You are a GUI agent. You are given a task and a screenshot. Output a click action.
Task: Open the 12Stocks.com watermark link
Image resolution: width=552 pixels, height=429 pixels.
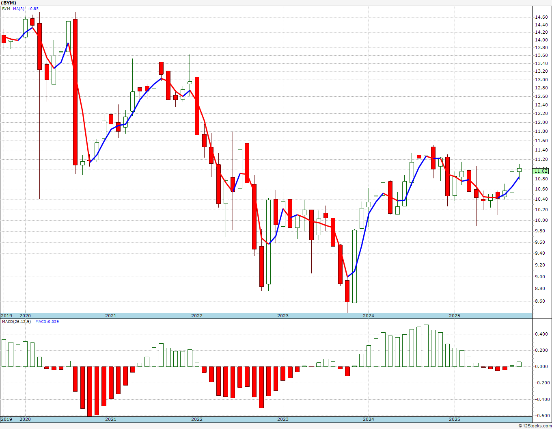[535, 426]
